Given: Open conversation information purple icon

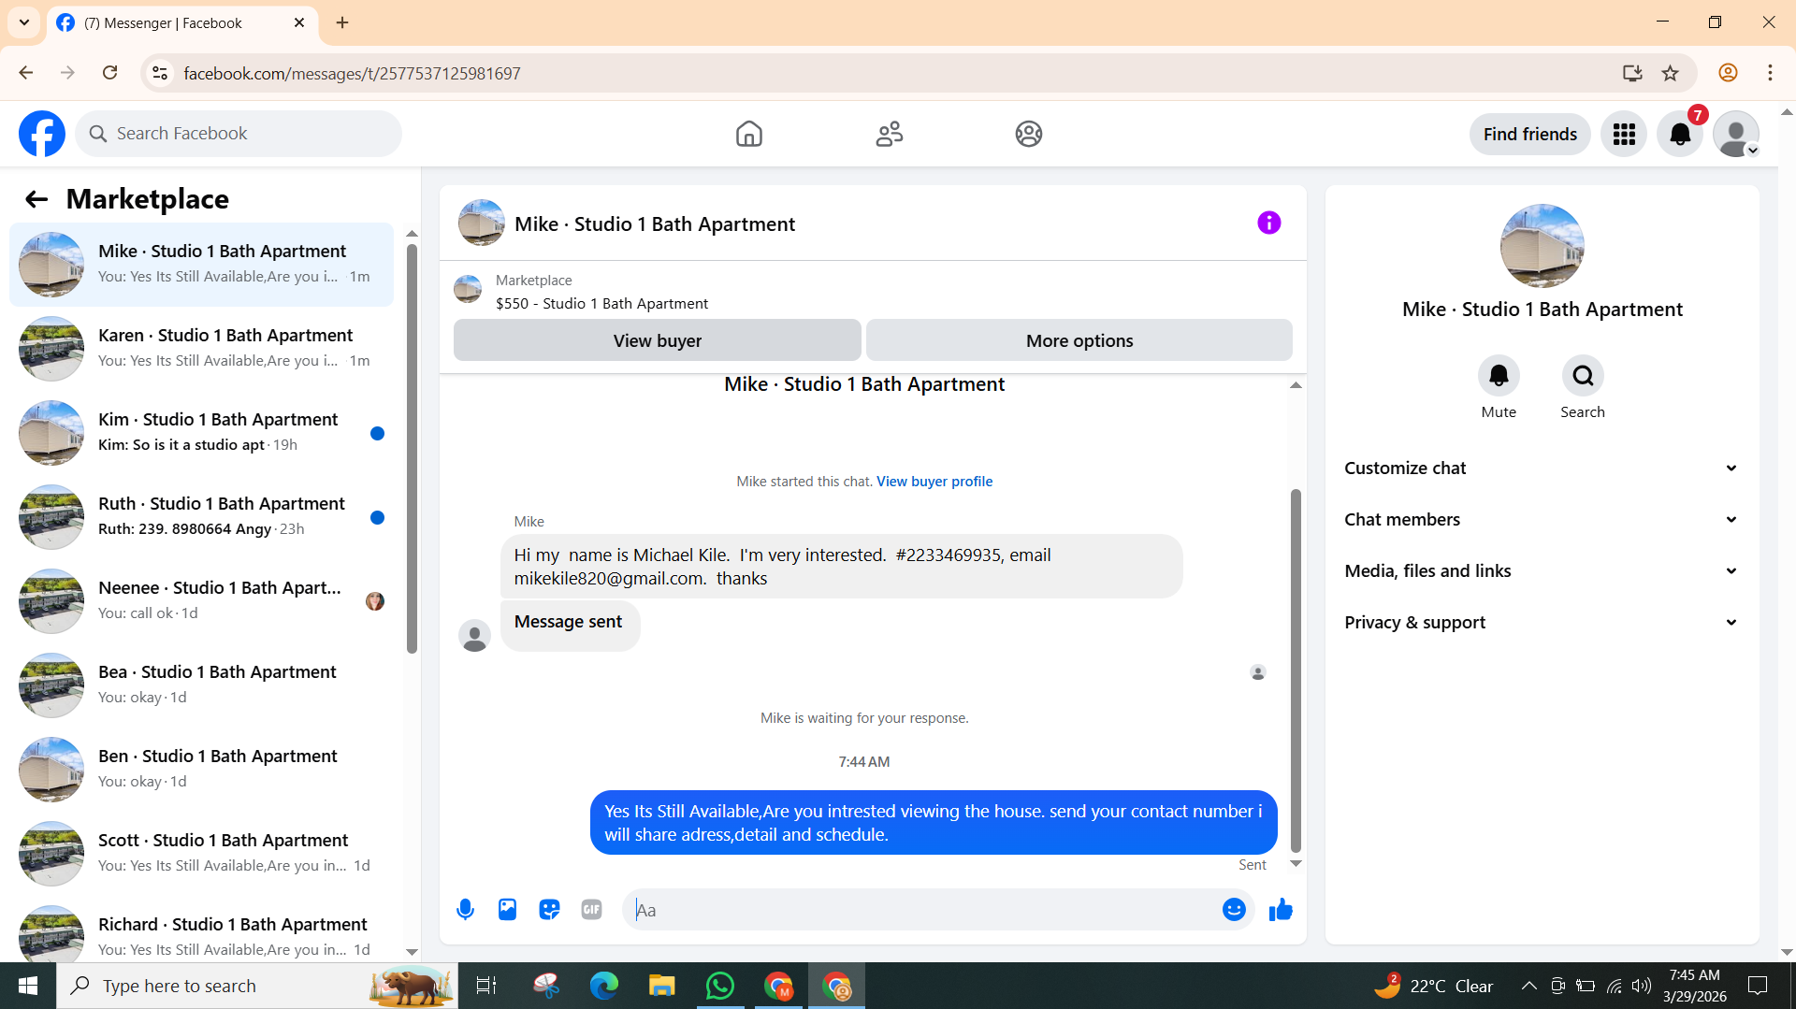Looking at the screenshot, I should tap(1268, 223).
